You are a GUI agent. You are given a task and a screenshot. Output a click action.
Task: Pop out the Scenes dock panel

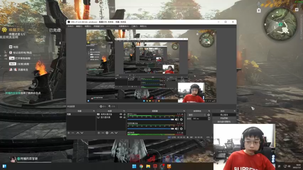click(x=94, y=111)
